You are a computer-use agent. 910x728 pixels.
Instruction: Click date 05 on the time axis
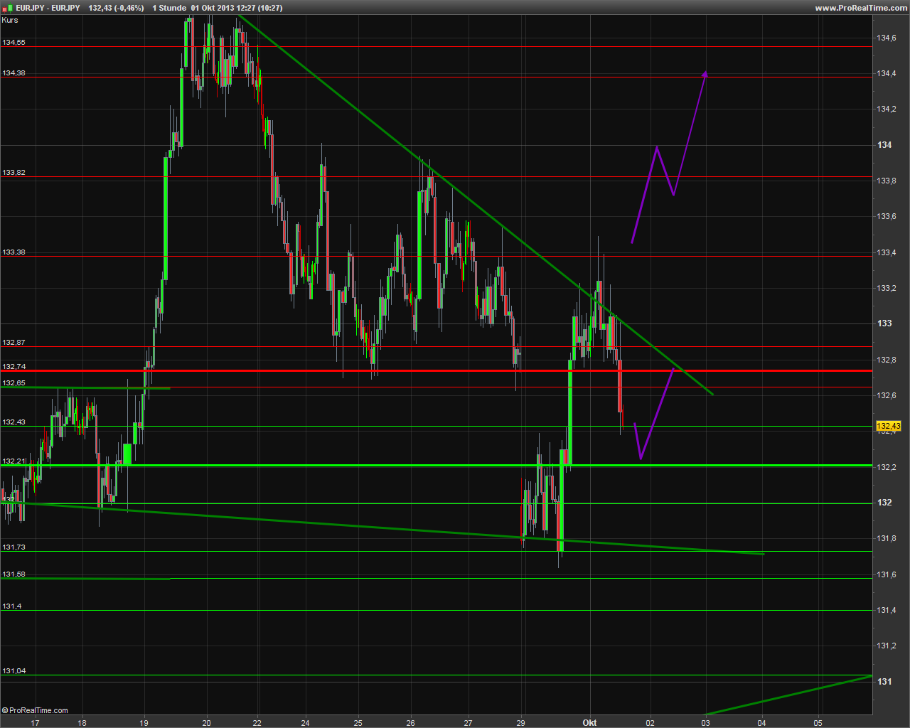click(818, 723)
